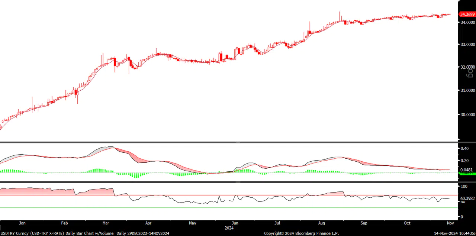Click the date range 29DEC2023-14NOV2024 text
The width and height of the screenshot is (476, 236).
pyautogui.click(x=148, y=233)
